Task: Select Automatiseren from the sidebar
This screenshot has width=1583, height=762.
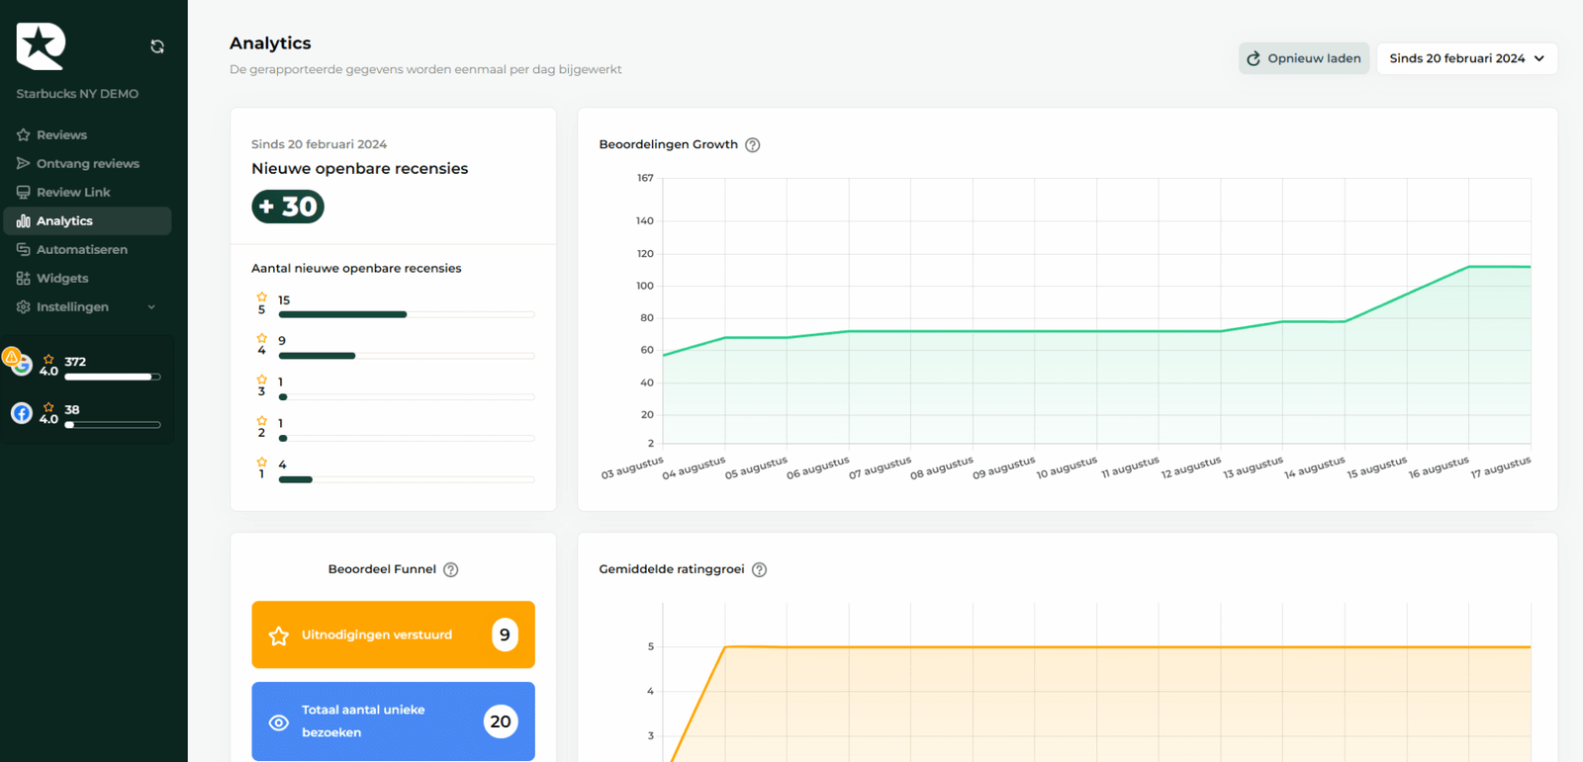Action: 81,250
